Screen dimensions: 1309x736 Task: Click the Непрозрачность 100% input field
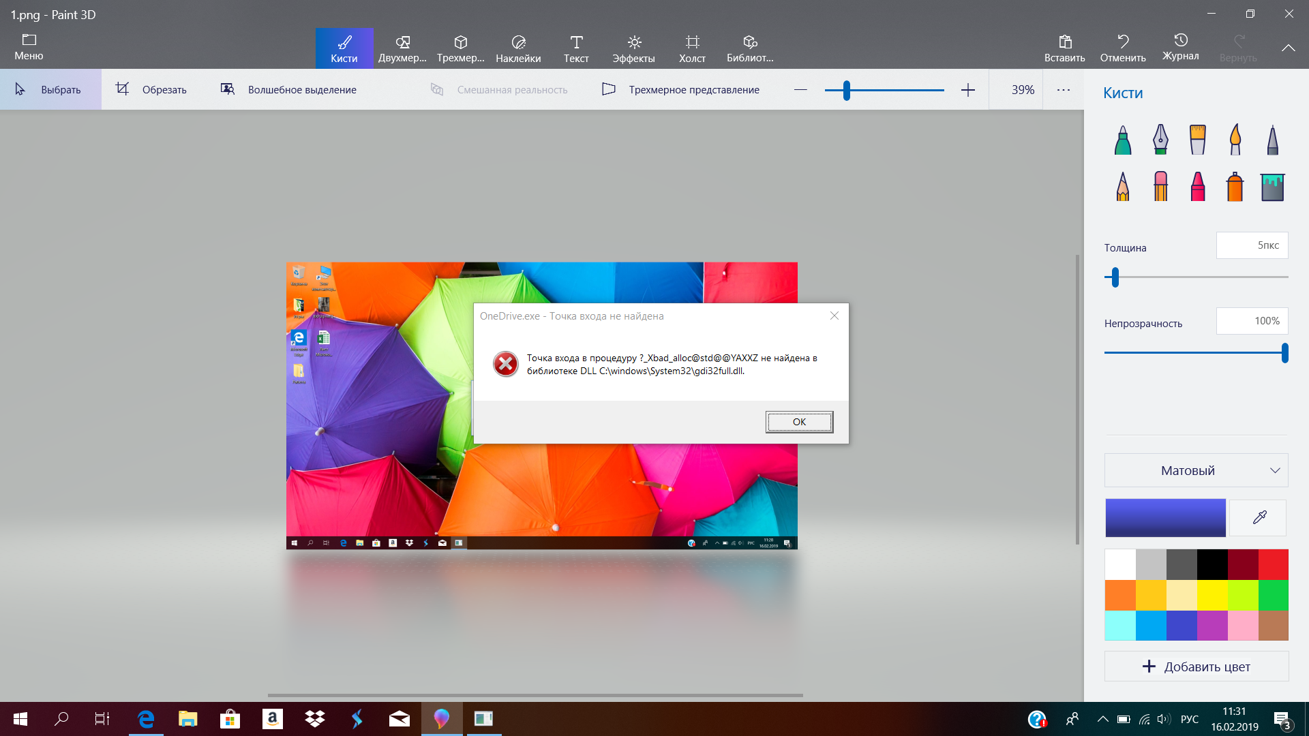click(x=1252, y=321)
